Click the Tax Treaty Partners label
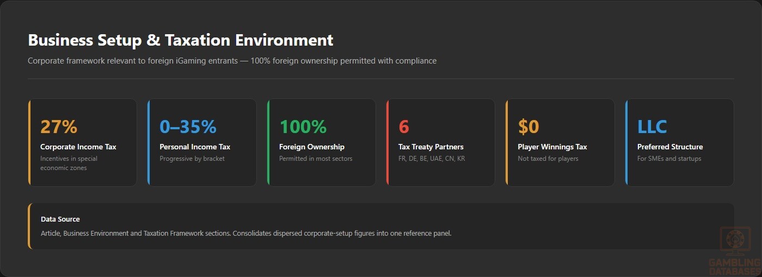The image size is (762, 277). coord(431,147)
